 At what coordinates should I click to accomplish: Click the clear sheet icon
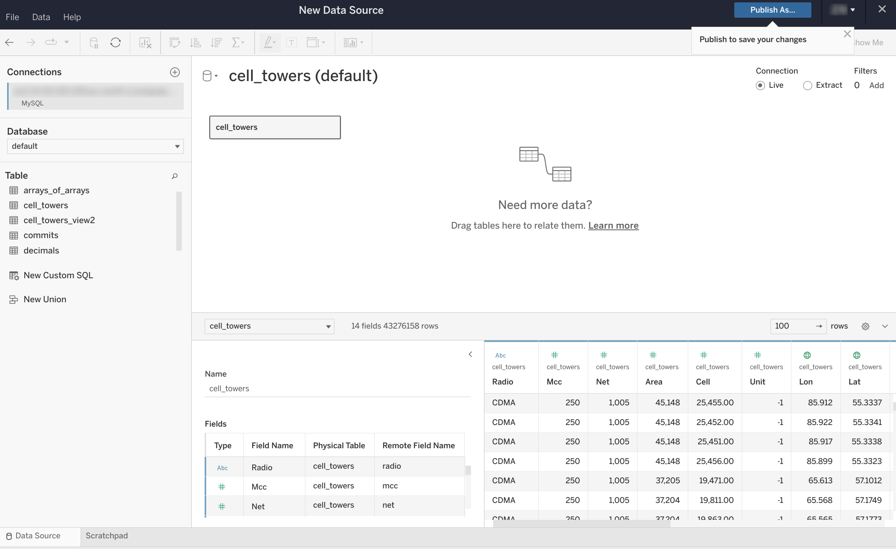pos(144,42)
